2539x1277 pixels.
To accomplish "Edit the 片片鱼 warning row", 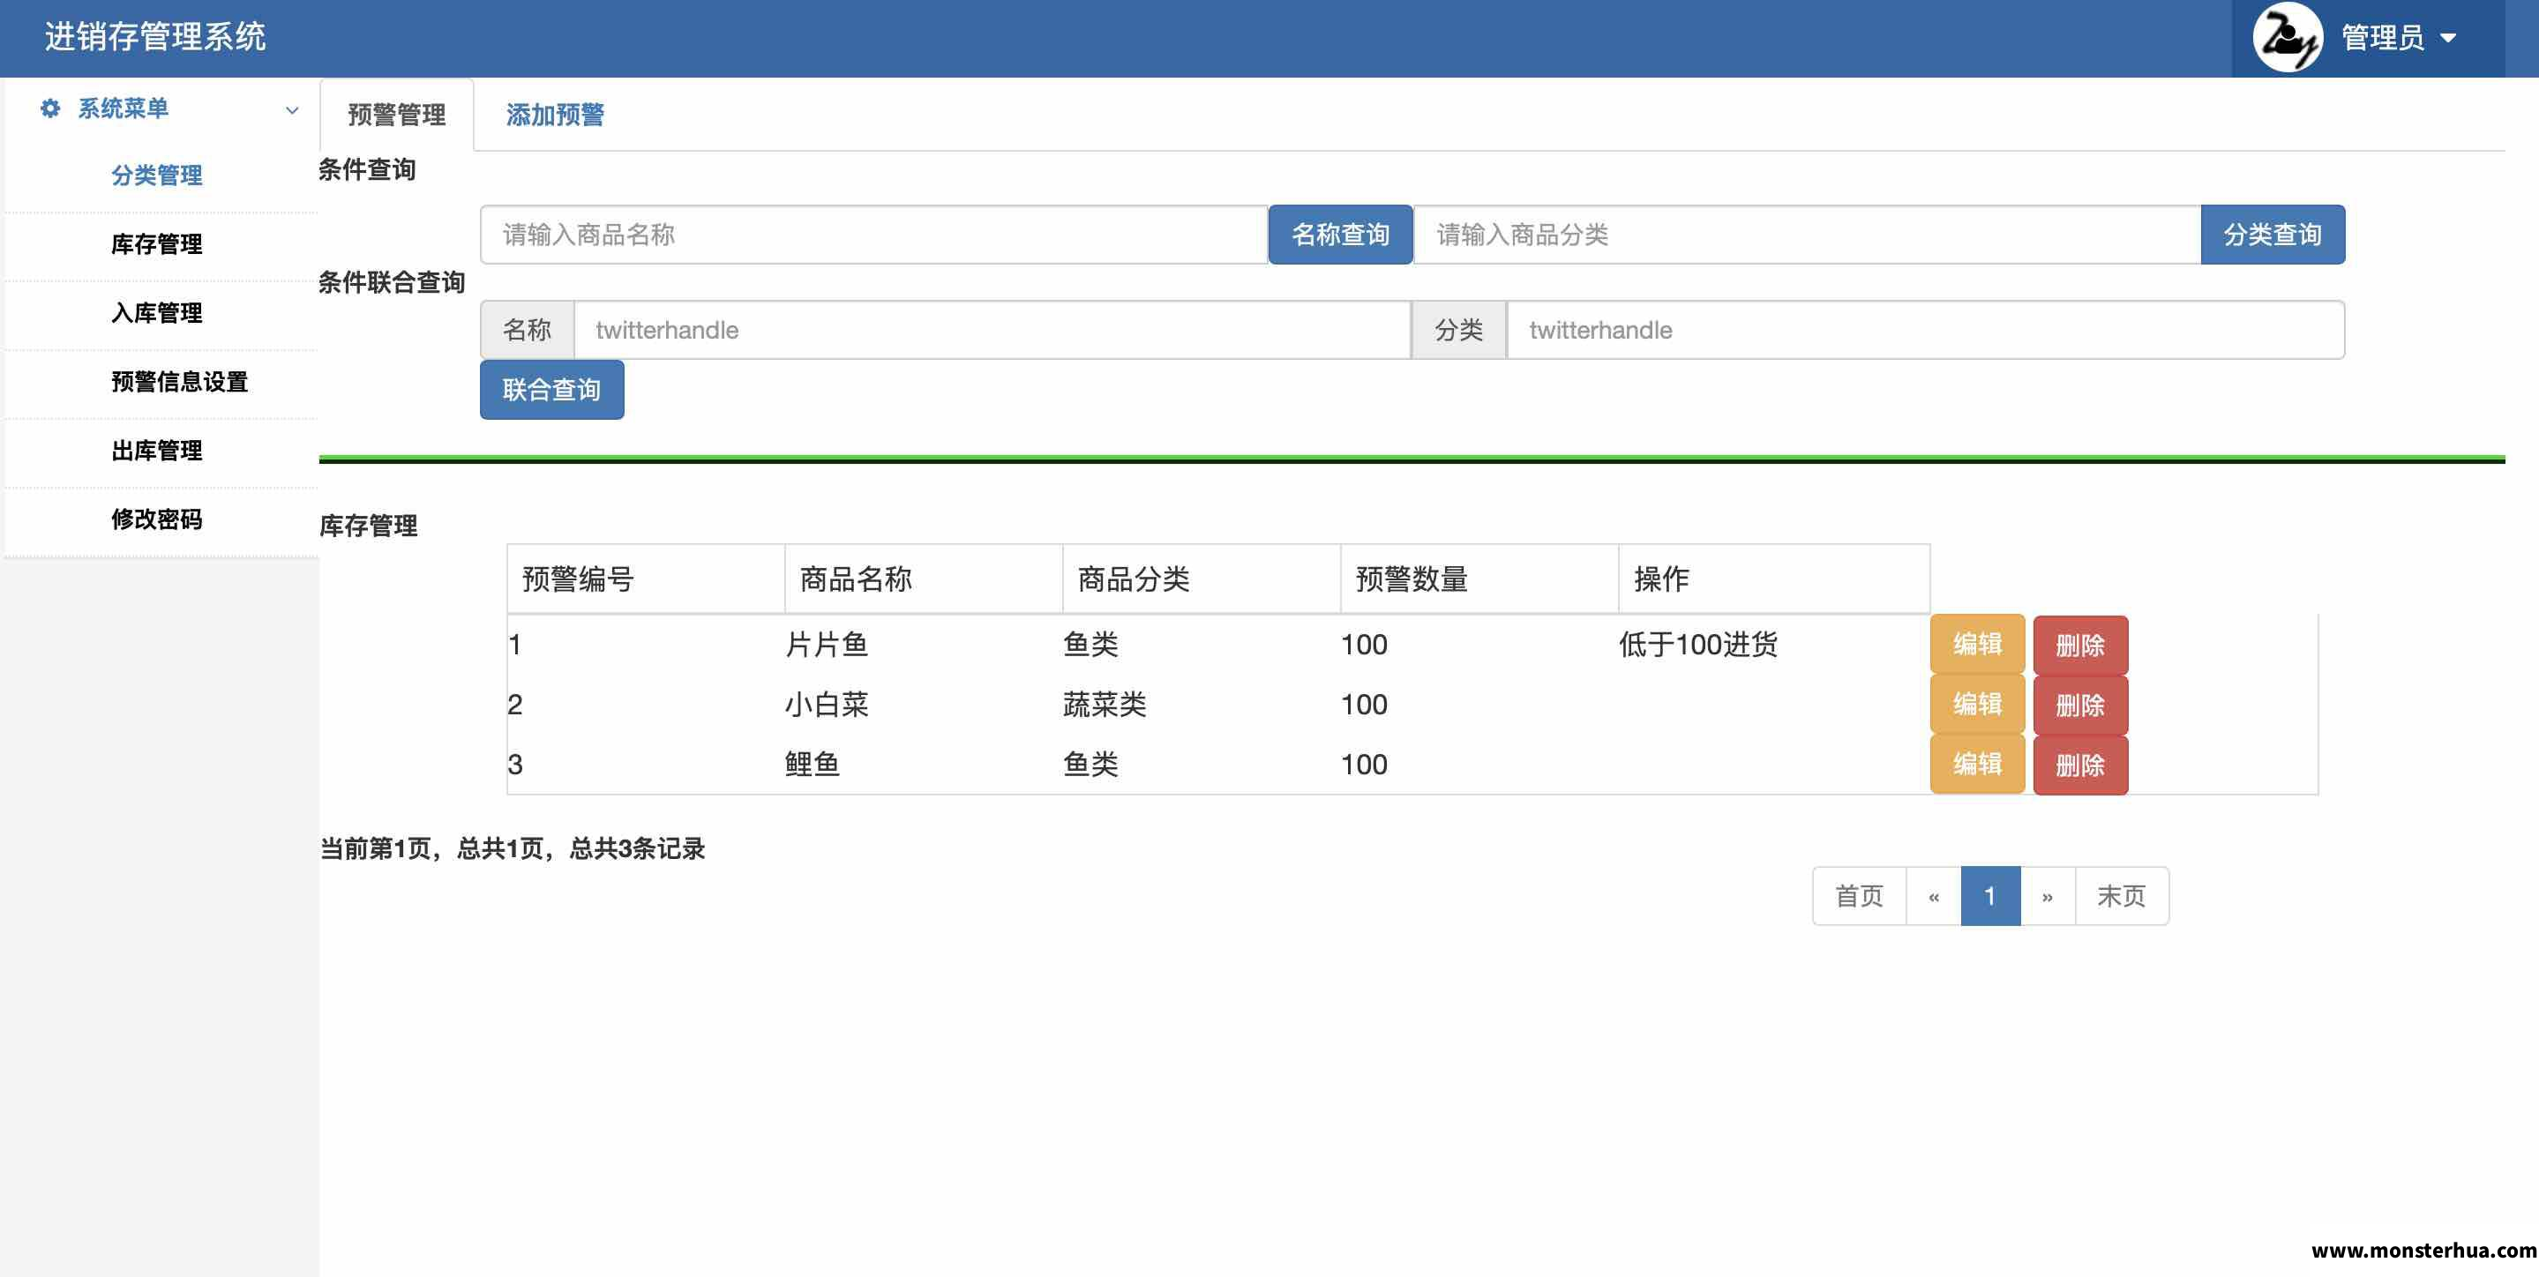I will pos(1977,645).
